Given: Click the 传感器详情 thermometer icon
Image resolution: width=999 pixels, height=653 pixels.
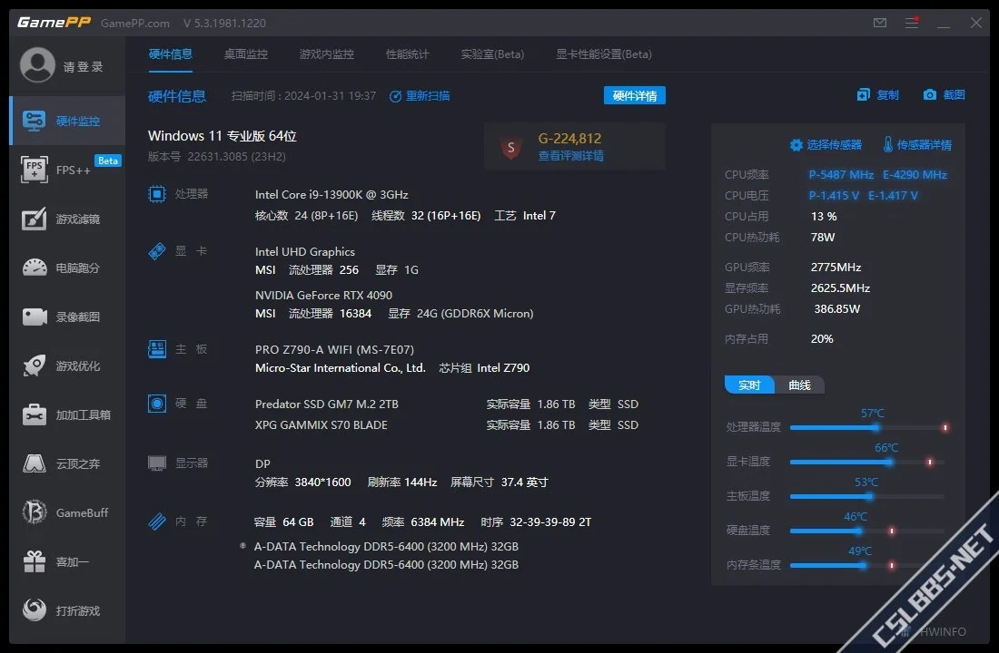Looking at the screenshot, I should point(887,144).
